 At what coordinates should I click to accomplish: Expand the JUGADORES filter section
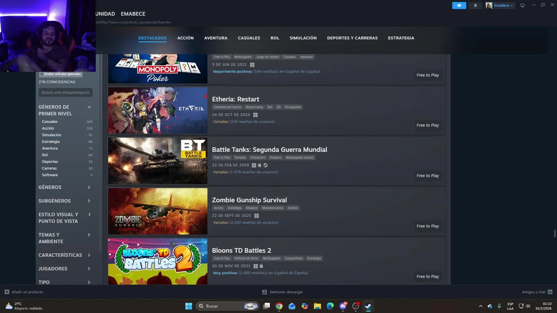point(64,269)
